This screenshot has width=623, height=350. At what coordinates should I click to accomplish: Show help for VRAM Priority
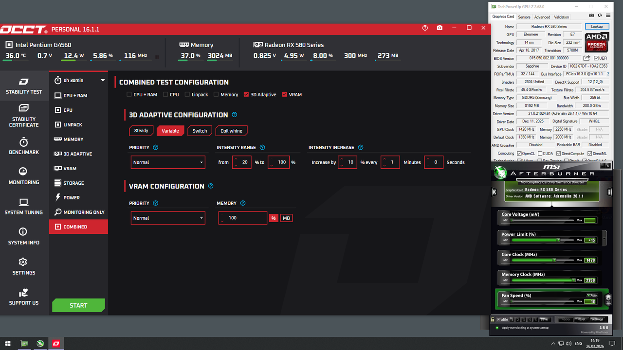click(x=156, y=203)
